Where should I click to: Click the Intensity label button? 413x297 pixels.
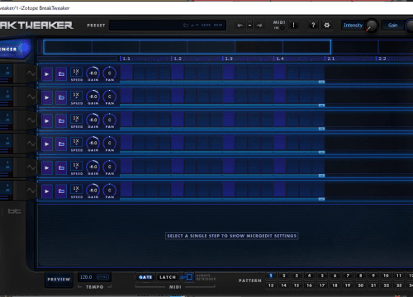click(x=353, y=26)
